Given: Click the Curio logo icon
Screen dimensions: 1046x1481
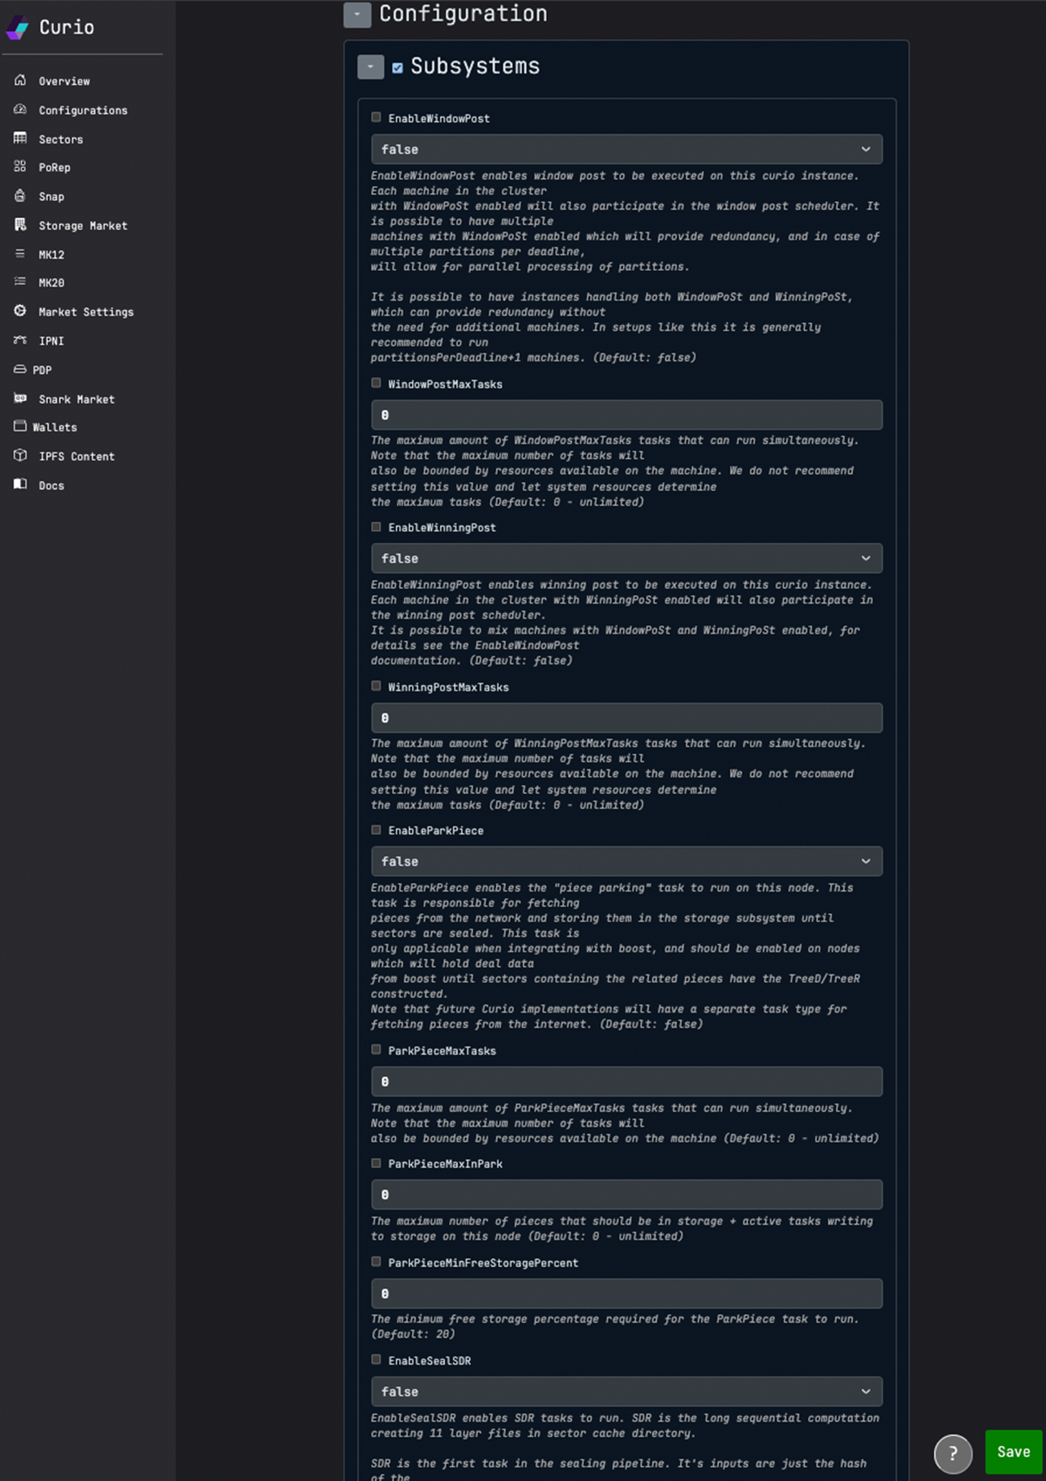Looking at the screenshot, I should coord(17,27).
